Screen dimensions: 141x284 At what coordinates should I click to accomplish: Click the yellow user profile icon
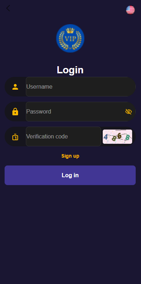tap(15, 87)
